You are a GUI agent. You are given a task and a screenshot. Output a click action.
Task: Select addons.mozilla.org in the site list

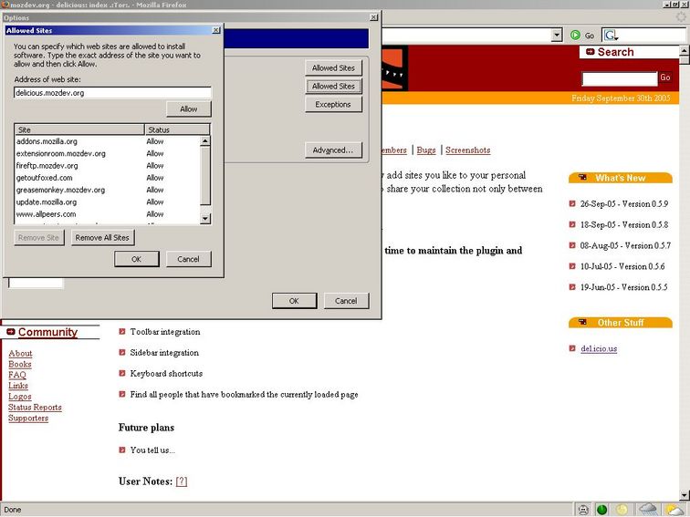tap(107, 141)
